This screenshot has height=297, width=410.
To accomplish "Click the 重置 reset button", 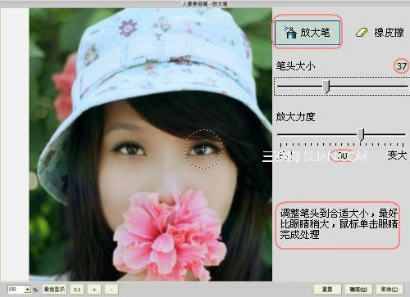I will (327, 289).
